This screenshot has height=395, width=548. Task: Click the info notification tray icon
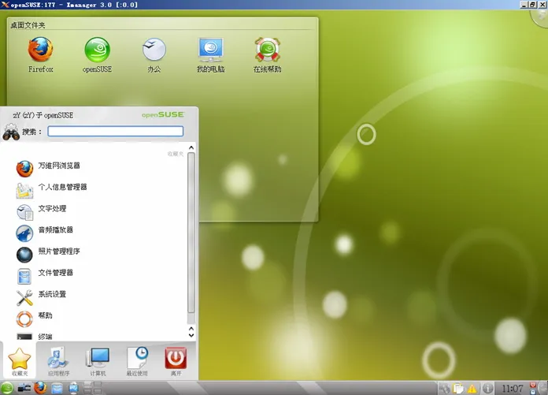click(488, 389)
